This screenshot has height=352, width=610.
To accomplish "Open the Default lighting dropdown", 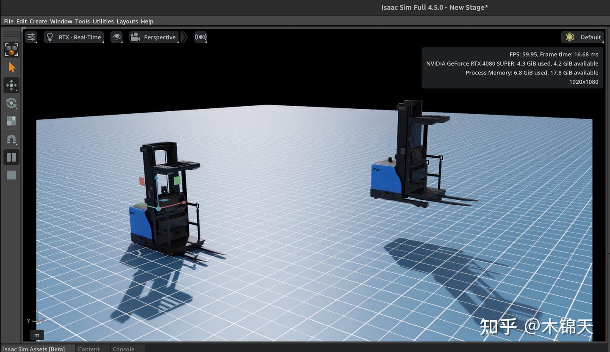I will 582,37.
